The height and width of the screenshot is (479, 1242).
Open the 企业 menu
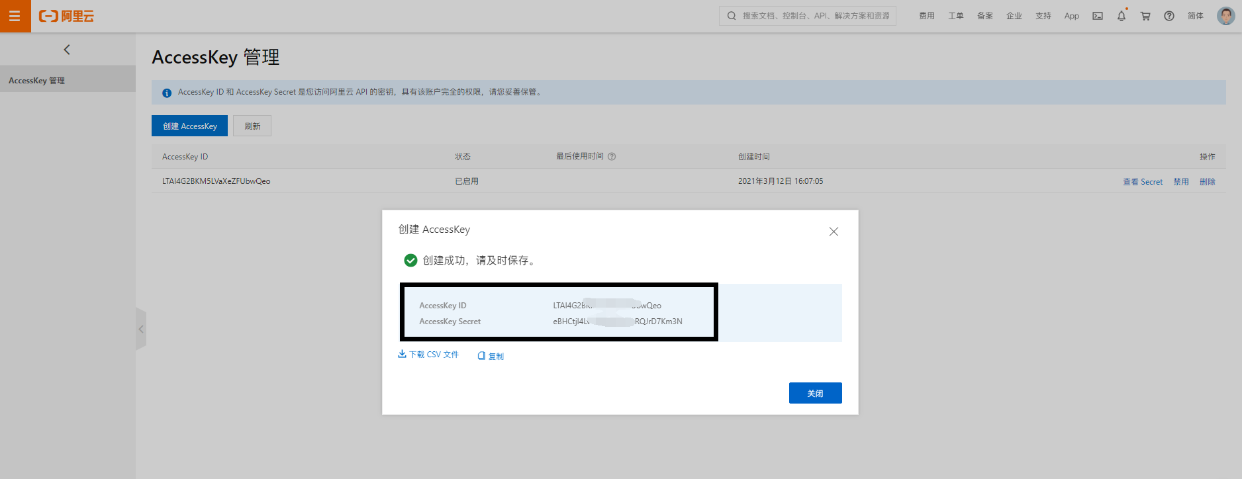pyautogui.click(x=1014, y=16)
